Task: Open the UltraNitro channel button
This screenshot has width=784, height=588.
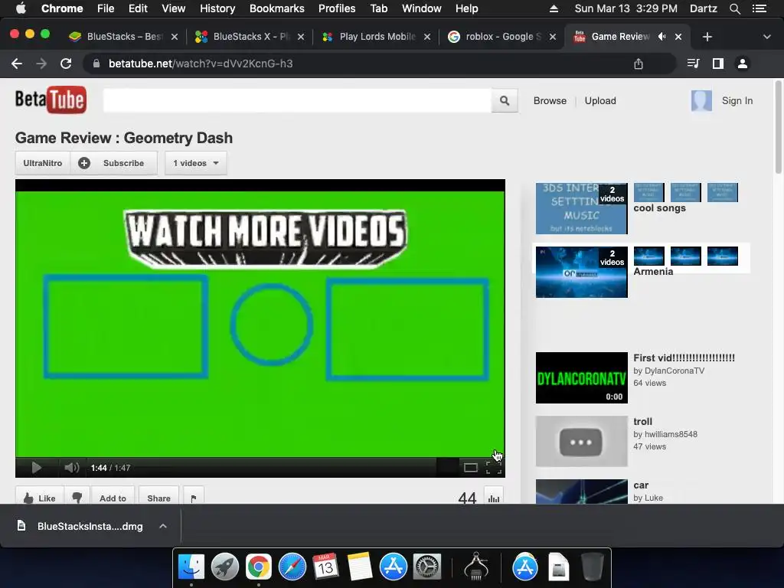Action: tap(43, 163)
